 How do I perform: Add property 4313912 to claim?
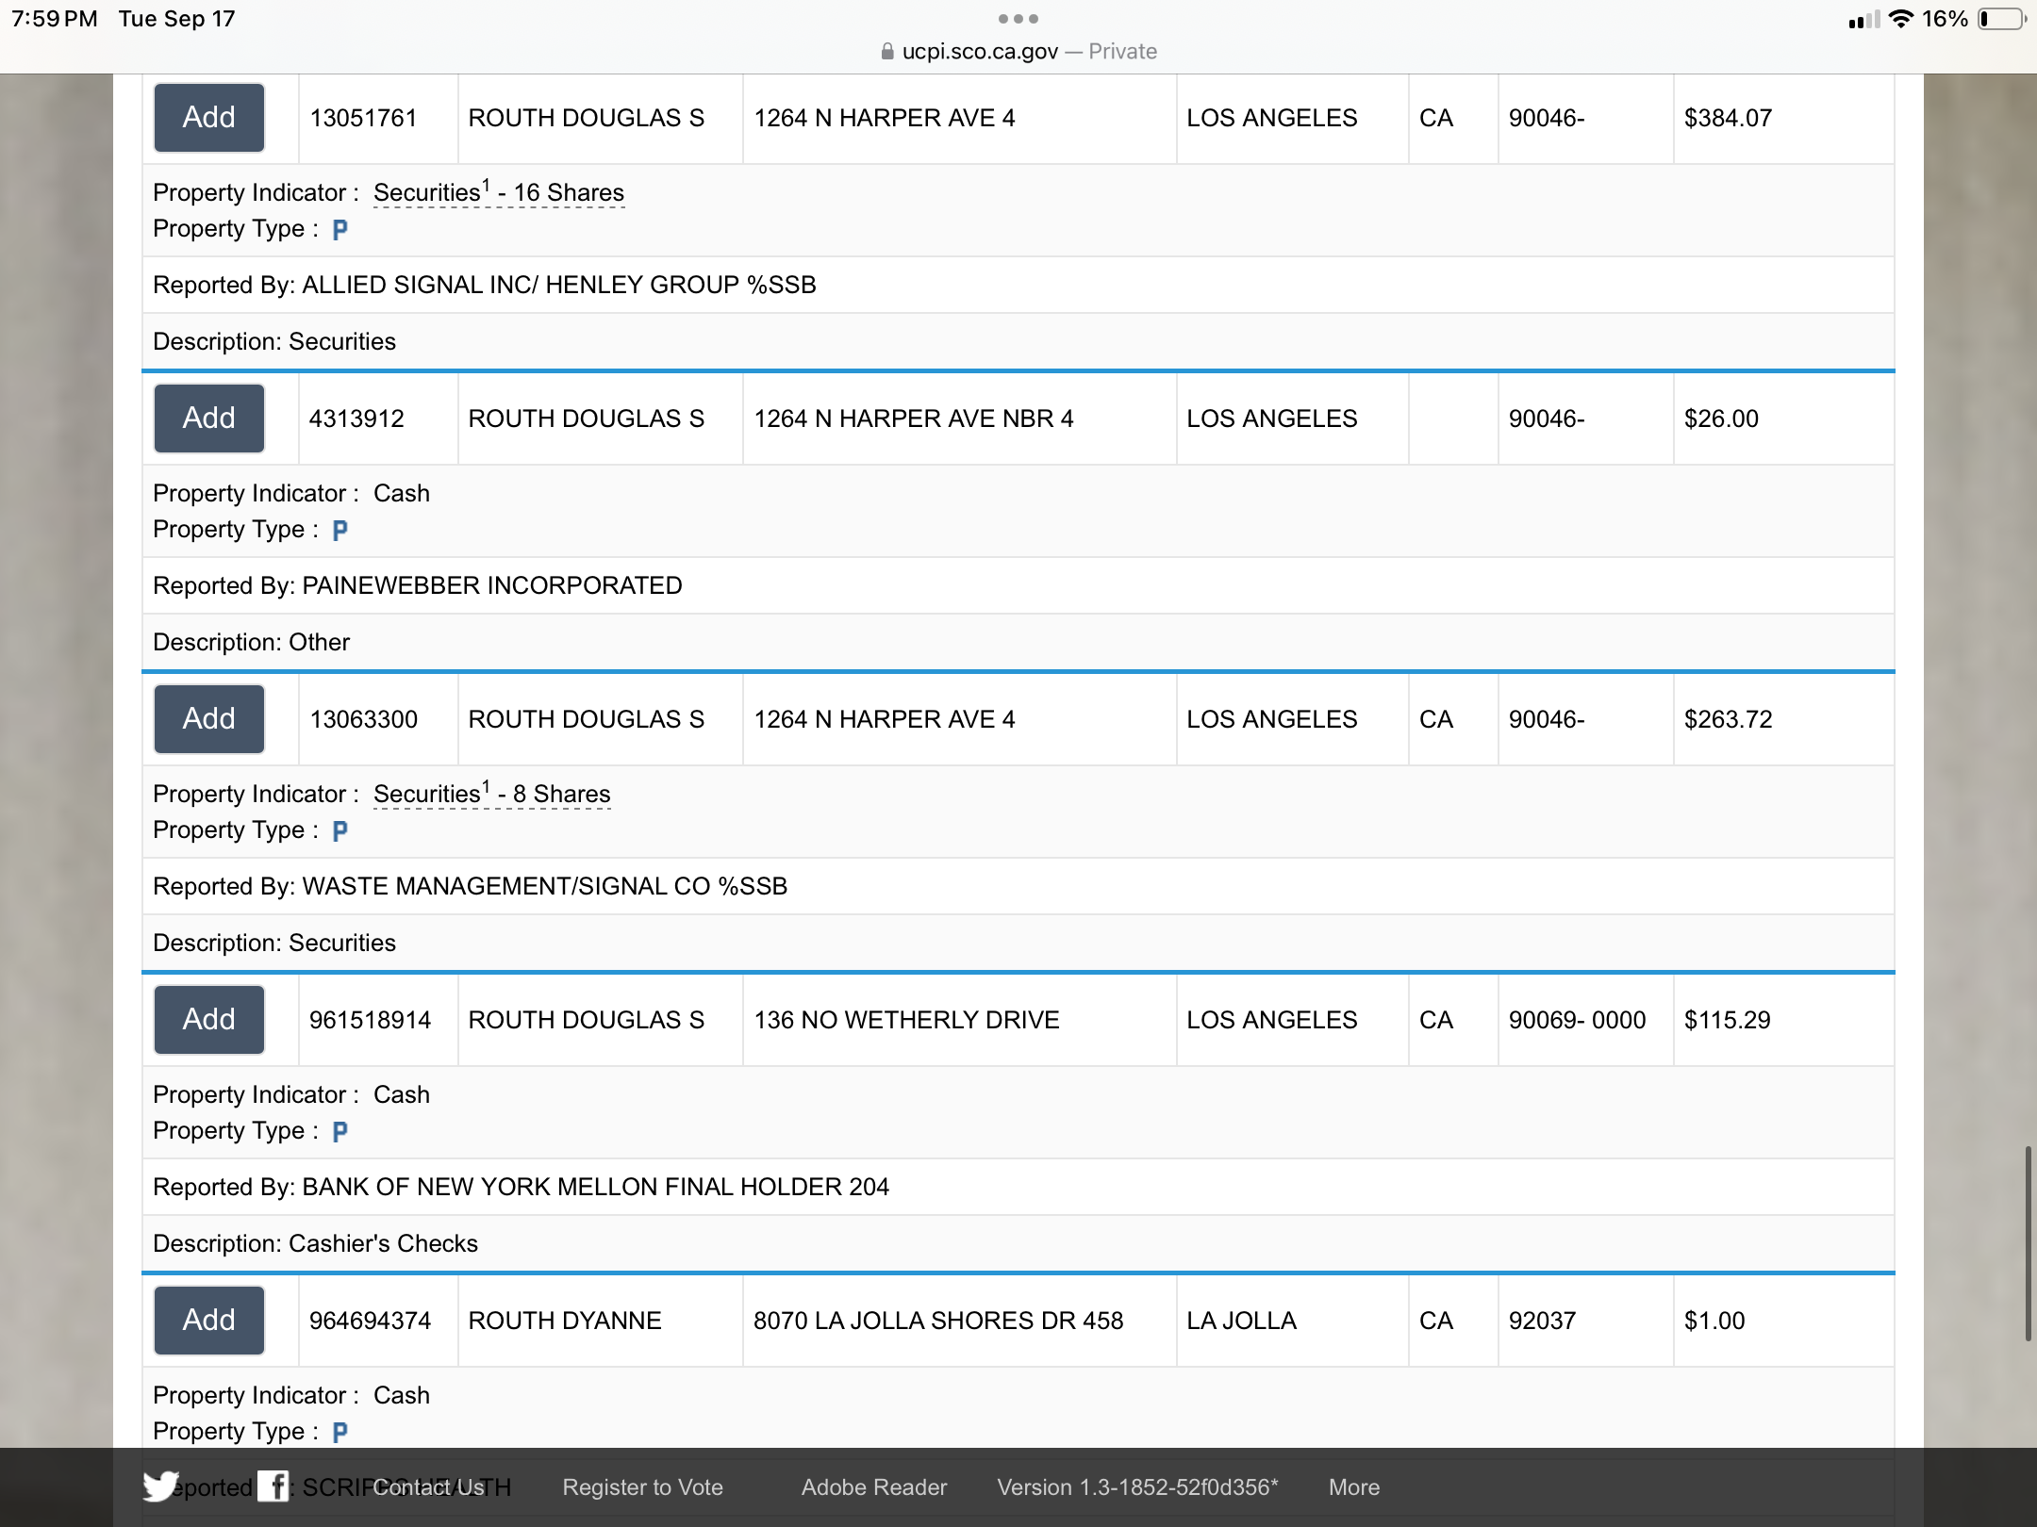(209, 419)
